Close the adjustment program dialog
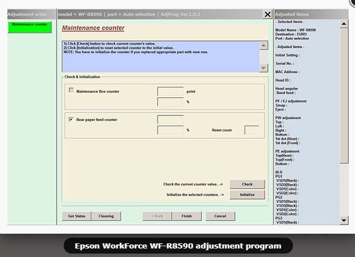Viewport: 355px width, 257px height. pyautogui.click(x=267, y=14)
